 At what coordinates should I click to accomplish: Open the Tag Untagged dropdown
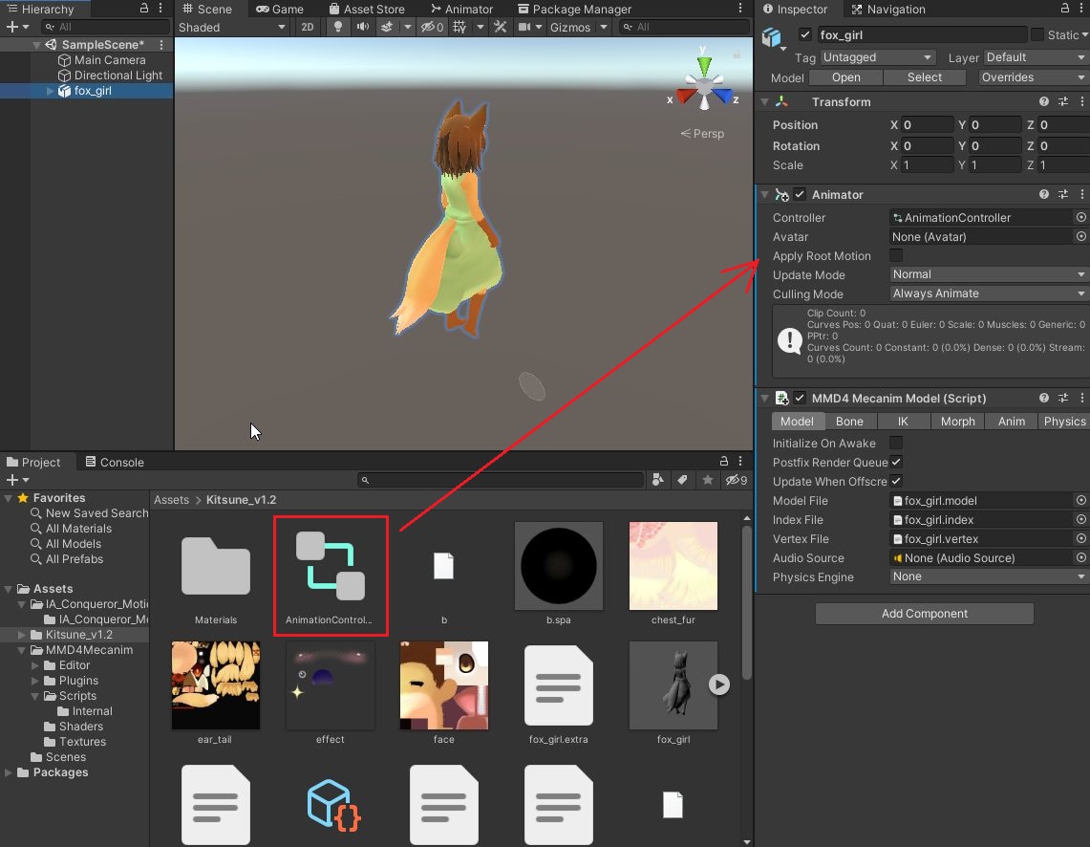[878, 57]
